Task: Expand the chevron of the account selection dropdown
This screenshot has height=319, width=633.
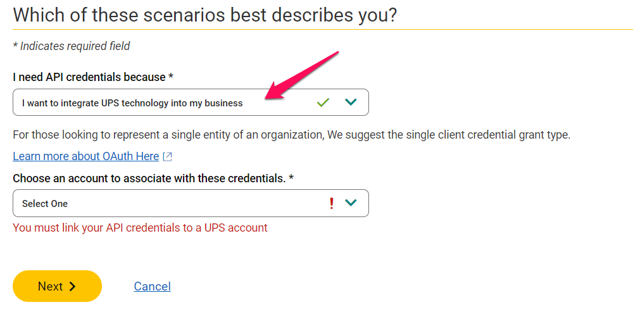Action: 351,203
